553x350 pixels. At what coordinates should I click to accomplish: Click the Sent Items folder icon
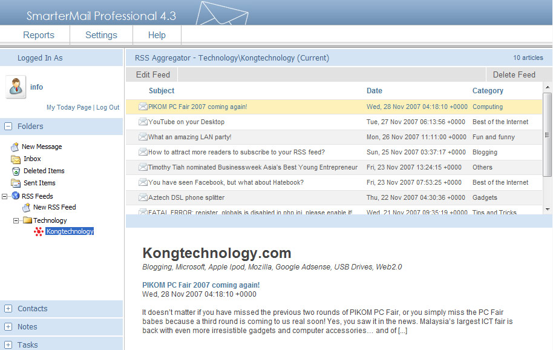[x=16, y=183]
